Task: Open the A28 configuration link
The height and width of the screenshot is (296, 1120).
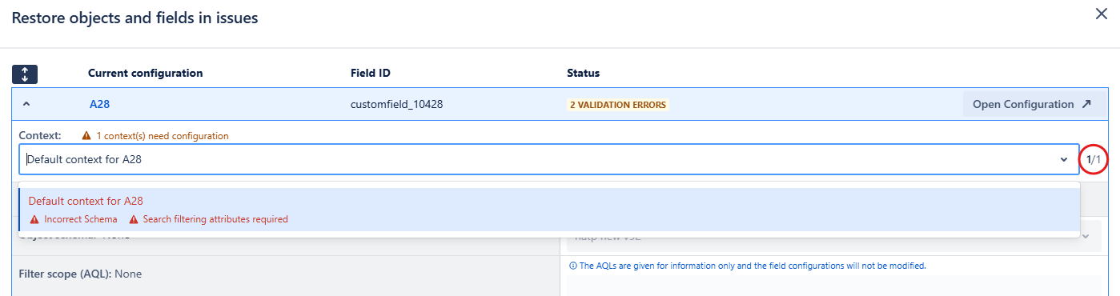Action: (99, 104)
